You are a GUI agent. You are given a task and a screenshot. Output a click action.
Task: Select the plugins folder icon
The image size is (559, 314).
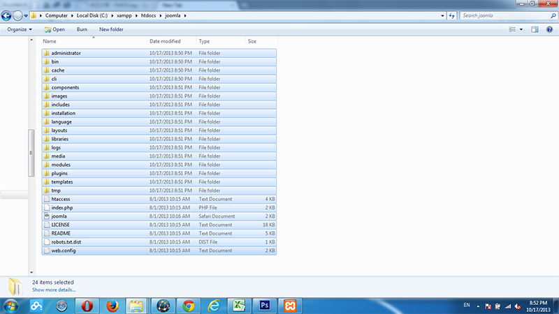click(47, 173)
